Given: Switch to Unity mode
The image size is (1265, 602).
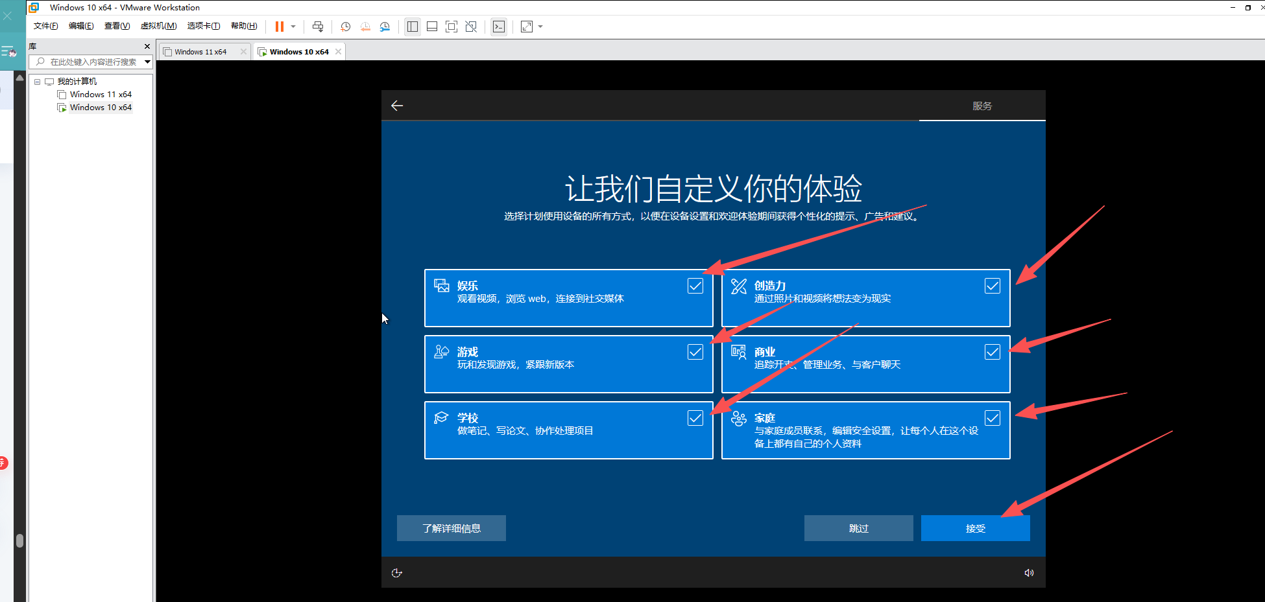Looking at the screenshot, I should (471, 27).
